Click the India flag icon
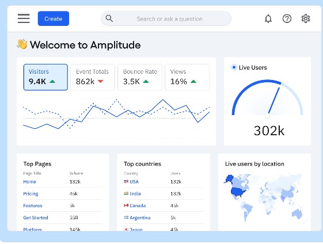Viewport: 323px width, 244px height. coord(126,193)
